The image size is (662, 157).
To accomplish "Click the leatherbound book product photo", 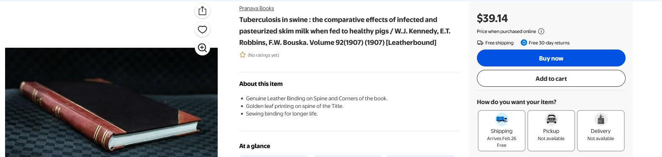I will (x=111, y=102).
